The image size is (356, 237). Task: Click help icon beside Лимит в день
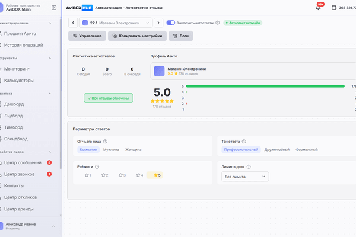click(x=249, y=166)
